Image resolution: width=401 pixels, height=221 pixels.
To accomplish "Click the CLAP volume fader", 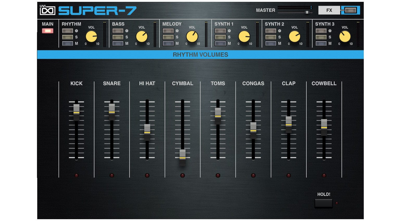I will point(289,125).
